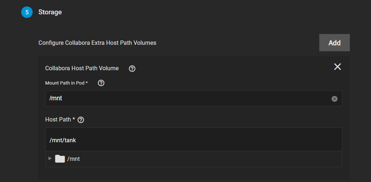
Task: Show help tooltip for Mount Path in Pod
Action: click(101, 83)
